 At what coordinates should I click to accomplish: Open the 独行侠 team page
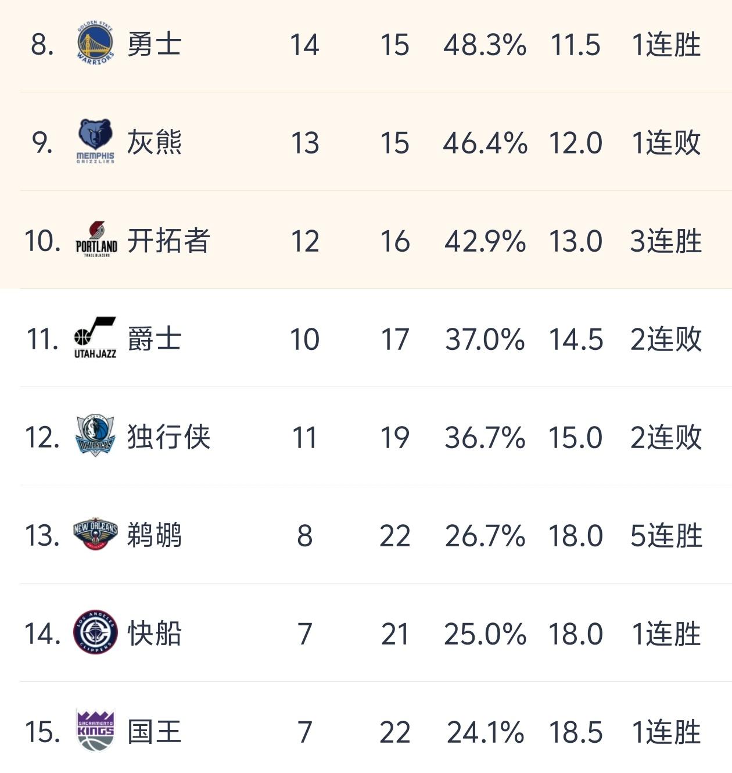168,437
